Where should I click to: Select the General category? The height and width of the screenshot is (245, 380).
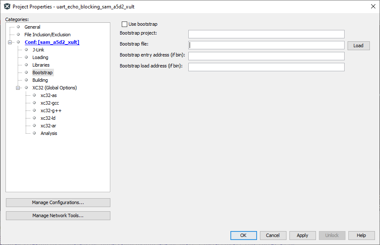coord(32,27)
